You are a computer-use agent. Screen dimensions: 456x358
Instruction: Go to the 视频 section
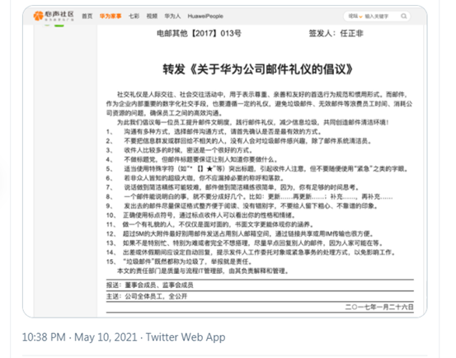(152, 16)
